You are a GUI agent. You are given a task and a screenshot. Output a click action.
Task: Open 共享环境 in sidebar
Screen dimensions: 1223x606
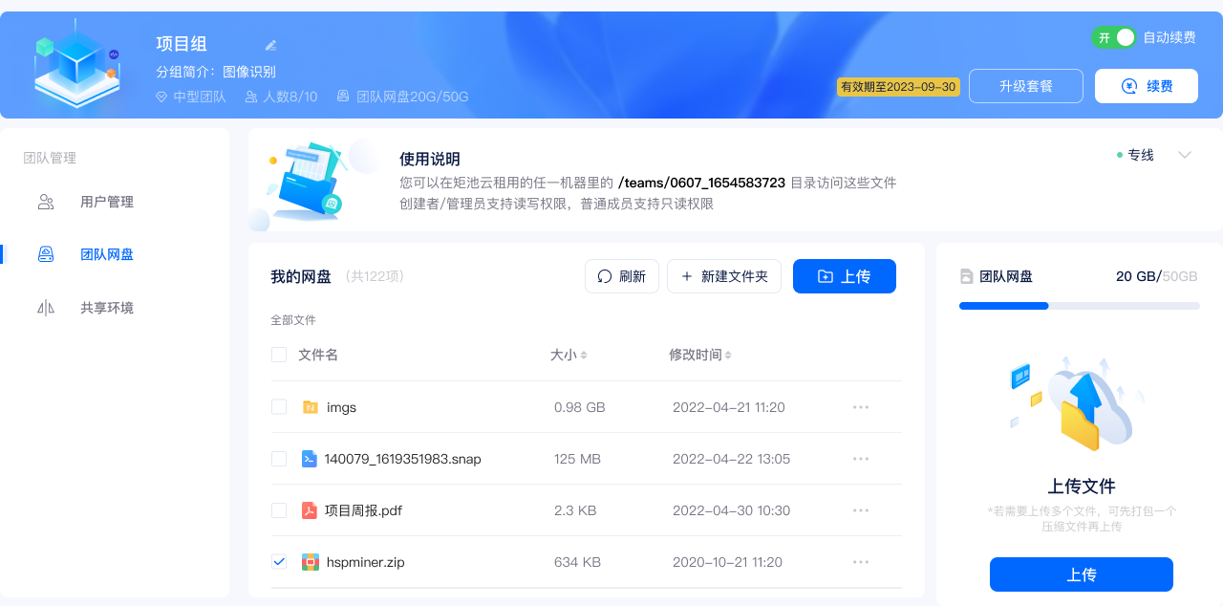tap(107, 308)
